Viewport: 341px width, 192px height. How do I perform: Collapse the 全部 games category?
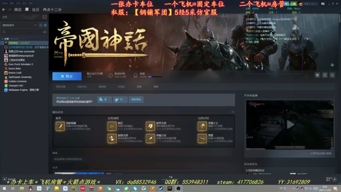(3, 39)
